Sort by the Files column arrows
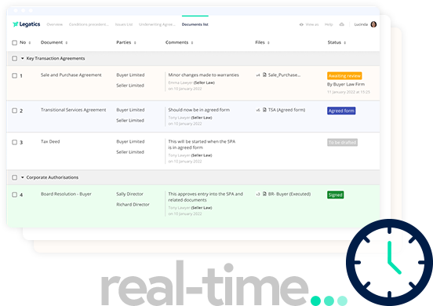This screenshot has height=306, width=433. [x=268, y=42]
